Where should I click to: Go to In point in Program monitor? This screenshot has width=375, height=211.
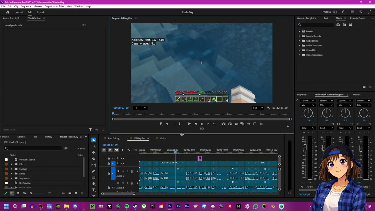tap(189, 124)
